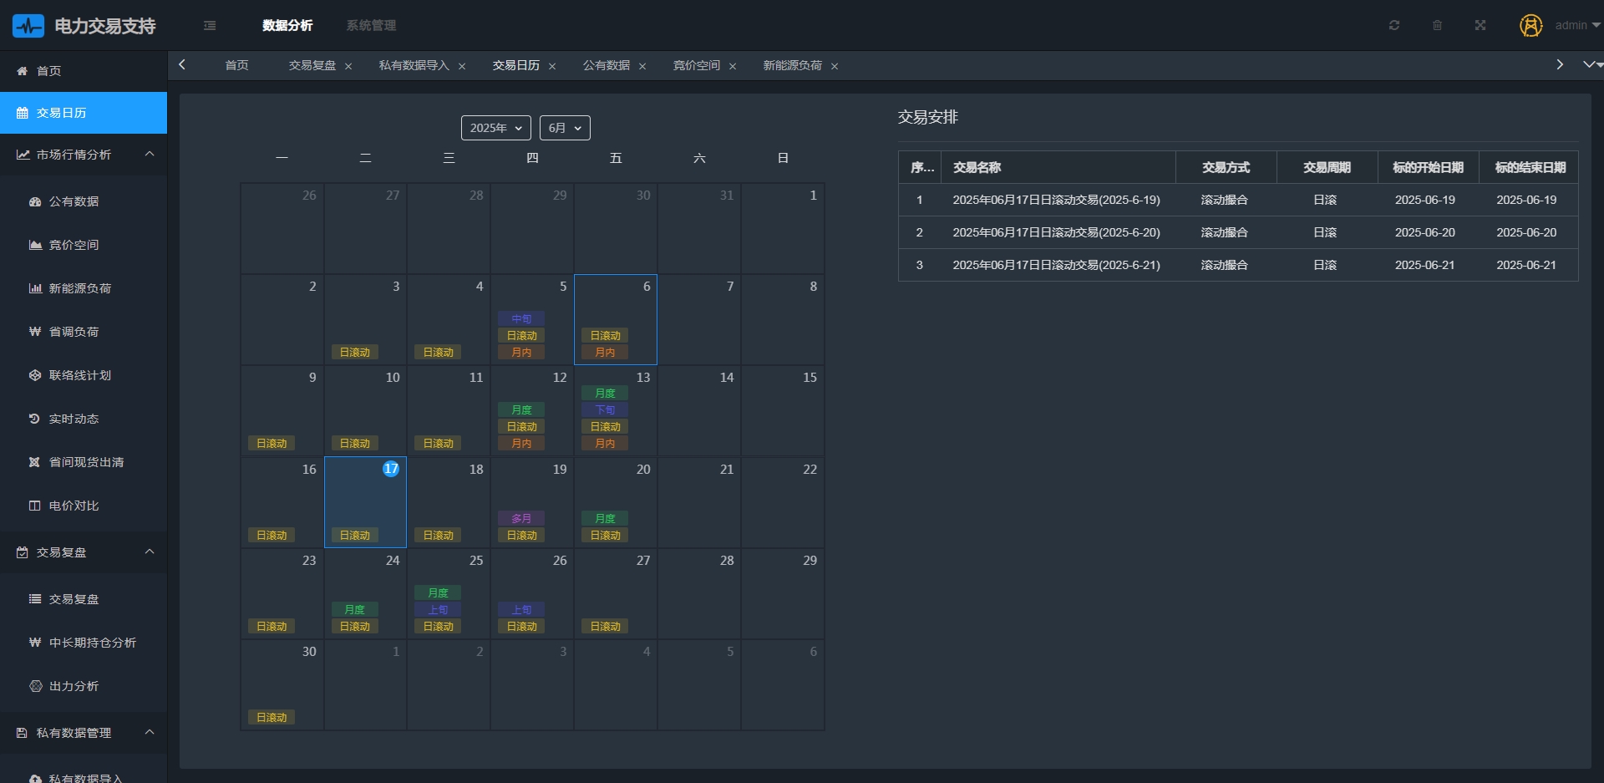1604x783 pixels.
Task: Open 电价对比 in the sidebar
Action: pyautogui.click(x=84, y=506)
